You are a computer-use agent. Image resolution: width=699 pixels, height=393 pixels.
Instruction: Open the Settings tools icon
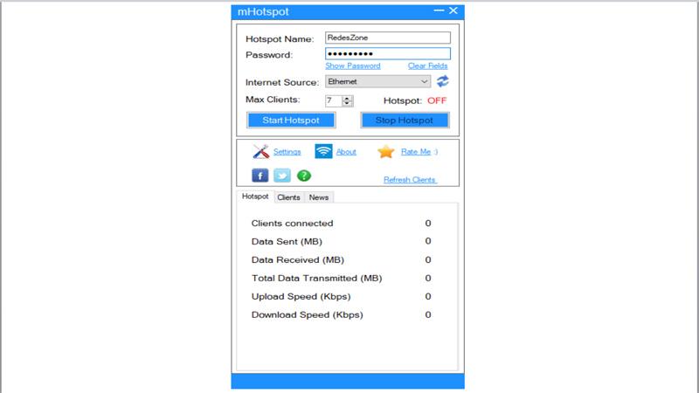tap(260, 151)
